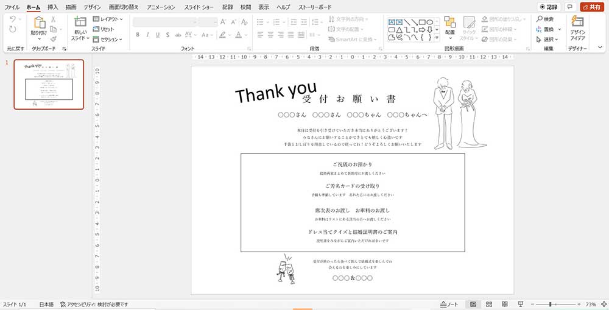Click Left curly brace shape
609x310 pixels.
pyautogui.click(x=422, y=38)
